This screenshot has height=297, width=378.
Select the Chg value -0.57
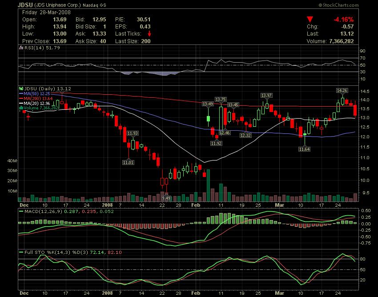[x=347, y=27]
